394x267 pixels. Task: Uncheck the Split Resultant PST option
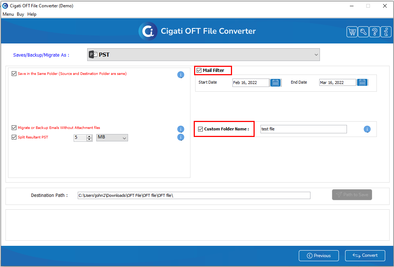14,137
